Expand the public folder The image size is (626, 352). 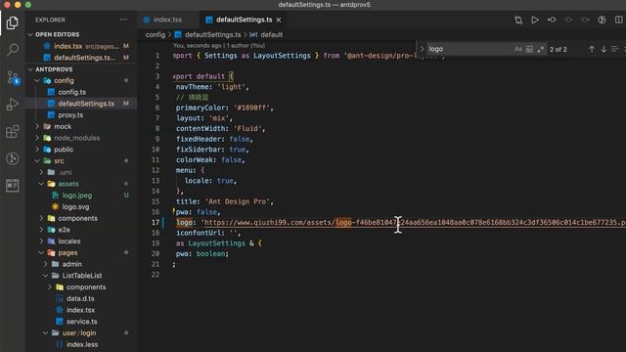click(37, 150)
